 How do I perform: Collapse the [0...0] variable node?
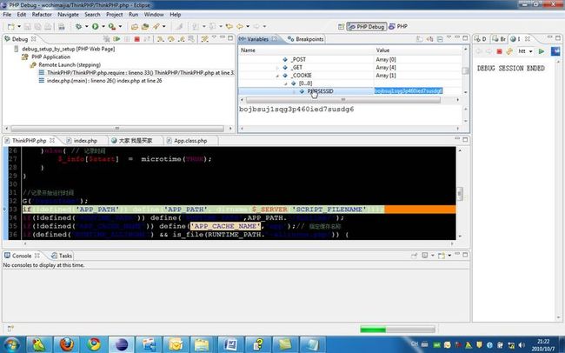tap(286, 83)
